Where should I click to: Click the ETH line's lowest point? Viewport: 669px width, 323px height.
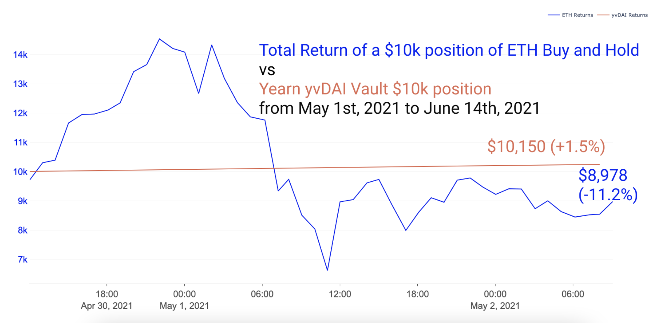[328, 270]
